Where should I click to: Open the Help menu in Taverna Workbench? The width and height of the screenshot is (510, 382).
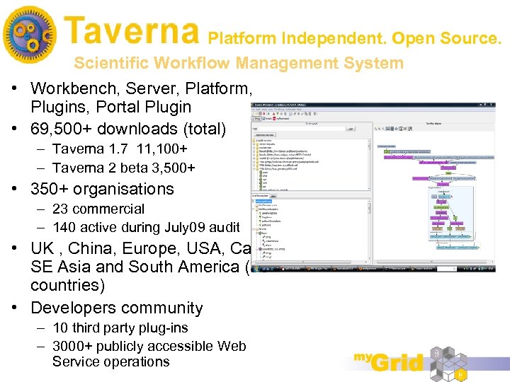click(299, 110)
